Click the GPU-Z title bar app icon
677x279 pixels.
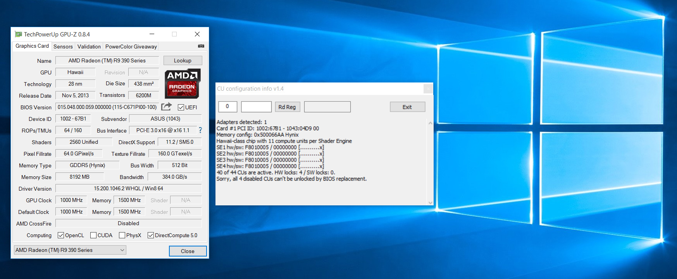pos(18,34)
